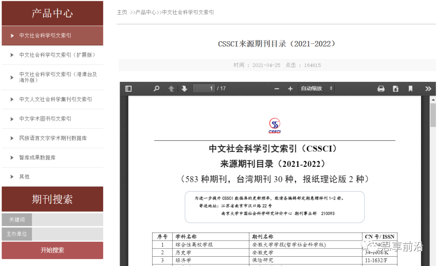Click the 关键词 input field

(x=67, y=220)
